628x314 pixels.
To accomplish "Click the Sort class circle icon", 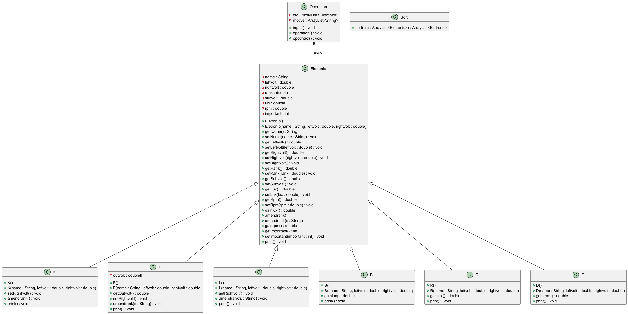I will pyautogui.click(x=395, y=17).
